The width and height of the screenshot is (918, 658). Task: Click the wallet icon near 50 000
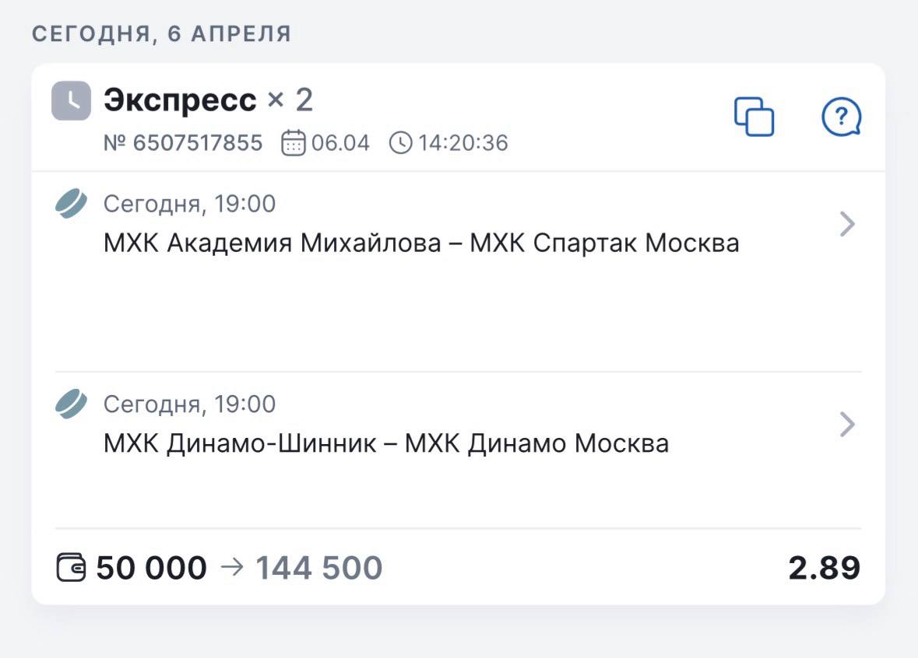pos(72,568)
